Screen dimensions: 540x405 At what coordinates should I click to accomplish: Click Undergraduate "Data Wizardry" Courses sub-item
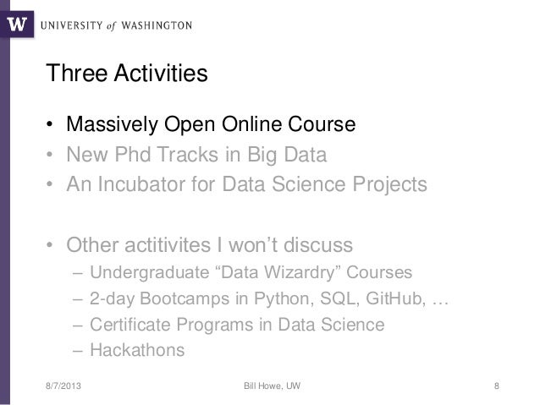(x=251, y=272)
